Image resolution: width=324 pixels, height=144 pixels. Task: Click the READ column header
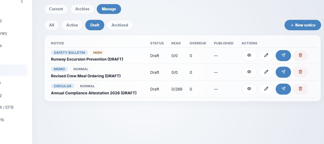coord(176,43)
